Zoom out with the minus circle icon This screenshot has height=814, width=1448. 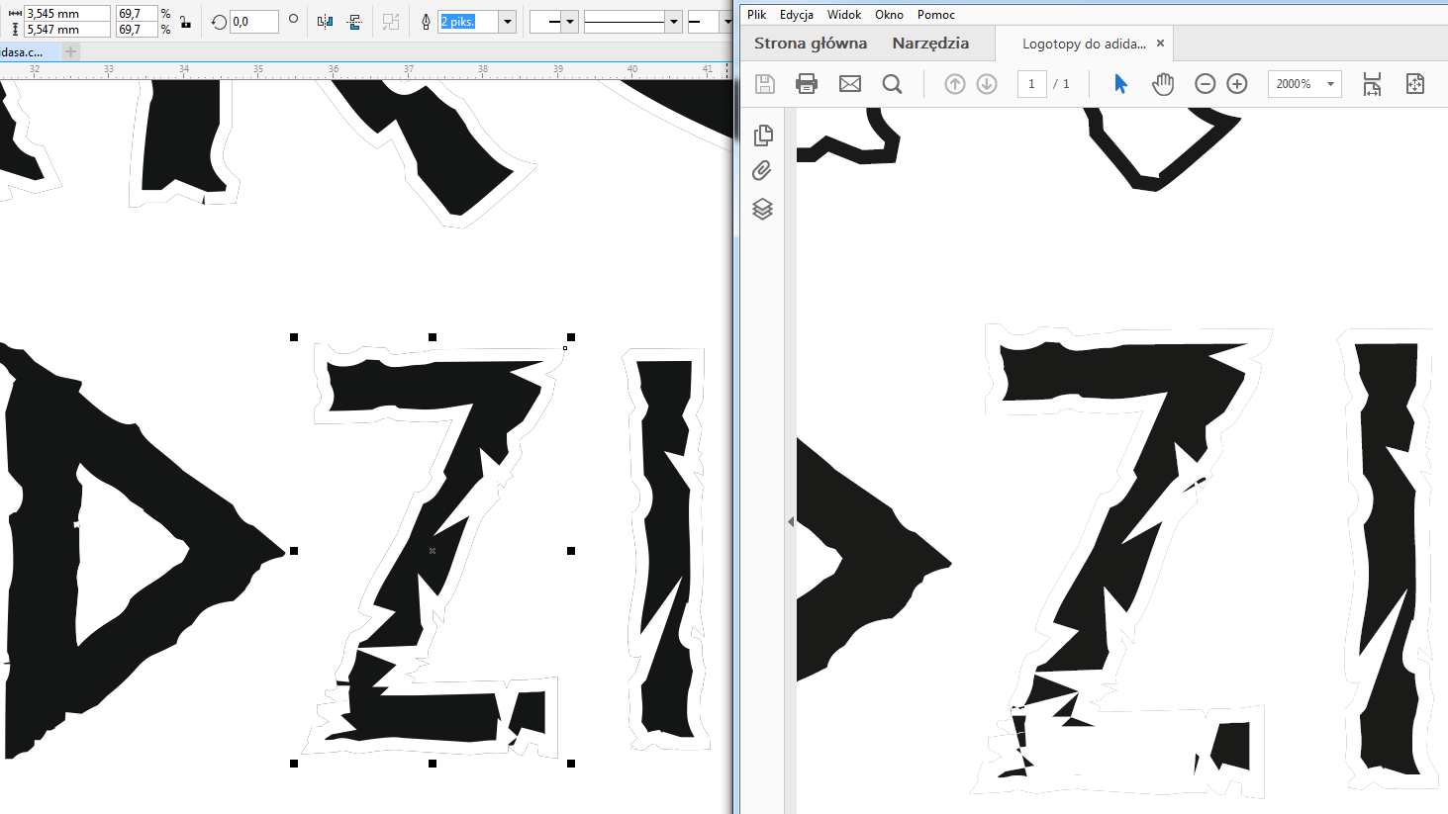tap(1205, 84)
